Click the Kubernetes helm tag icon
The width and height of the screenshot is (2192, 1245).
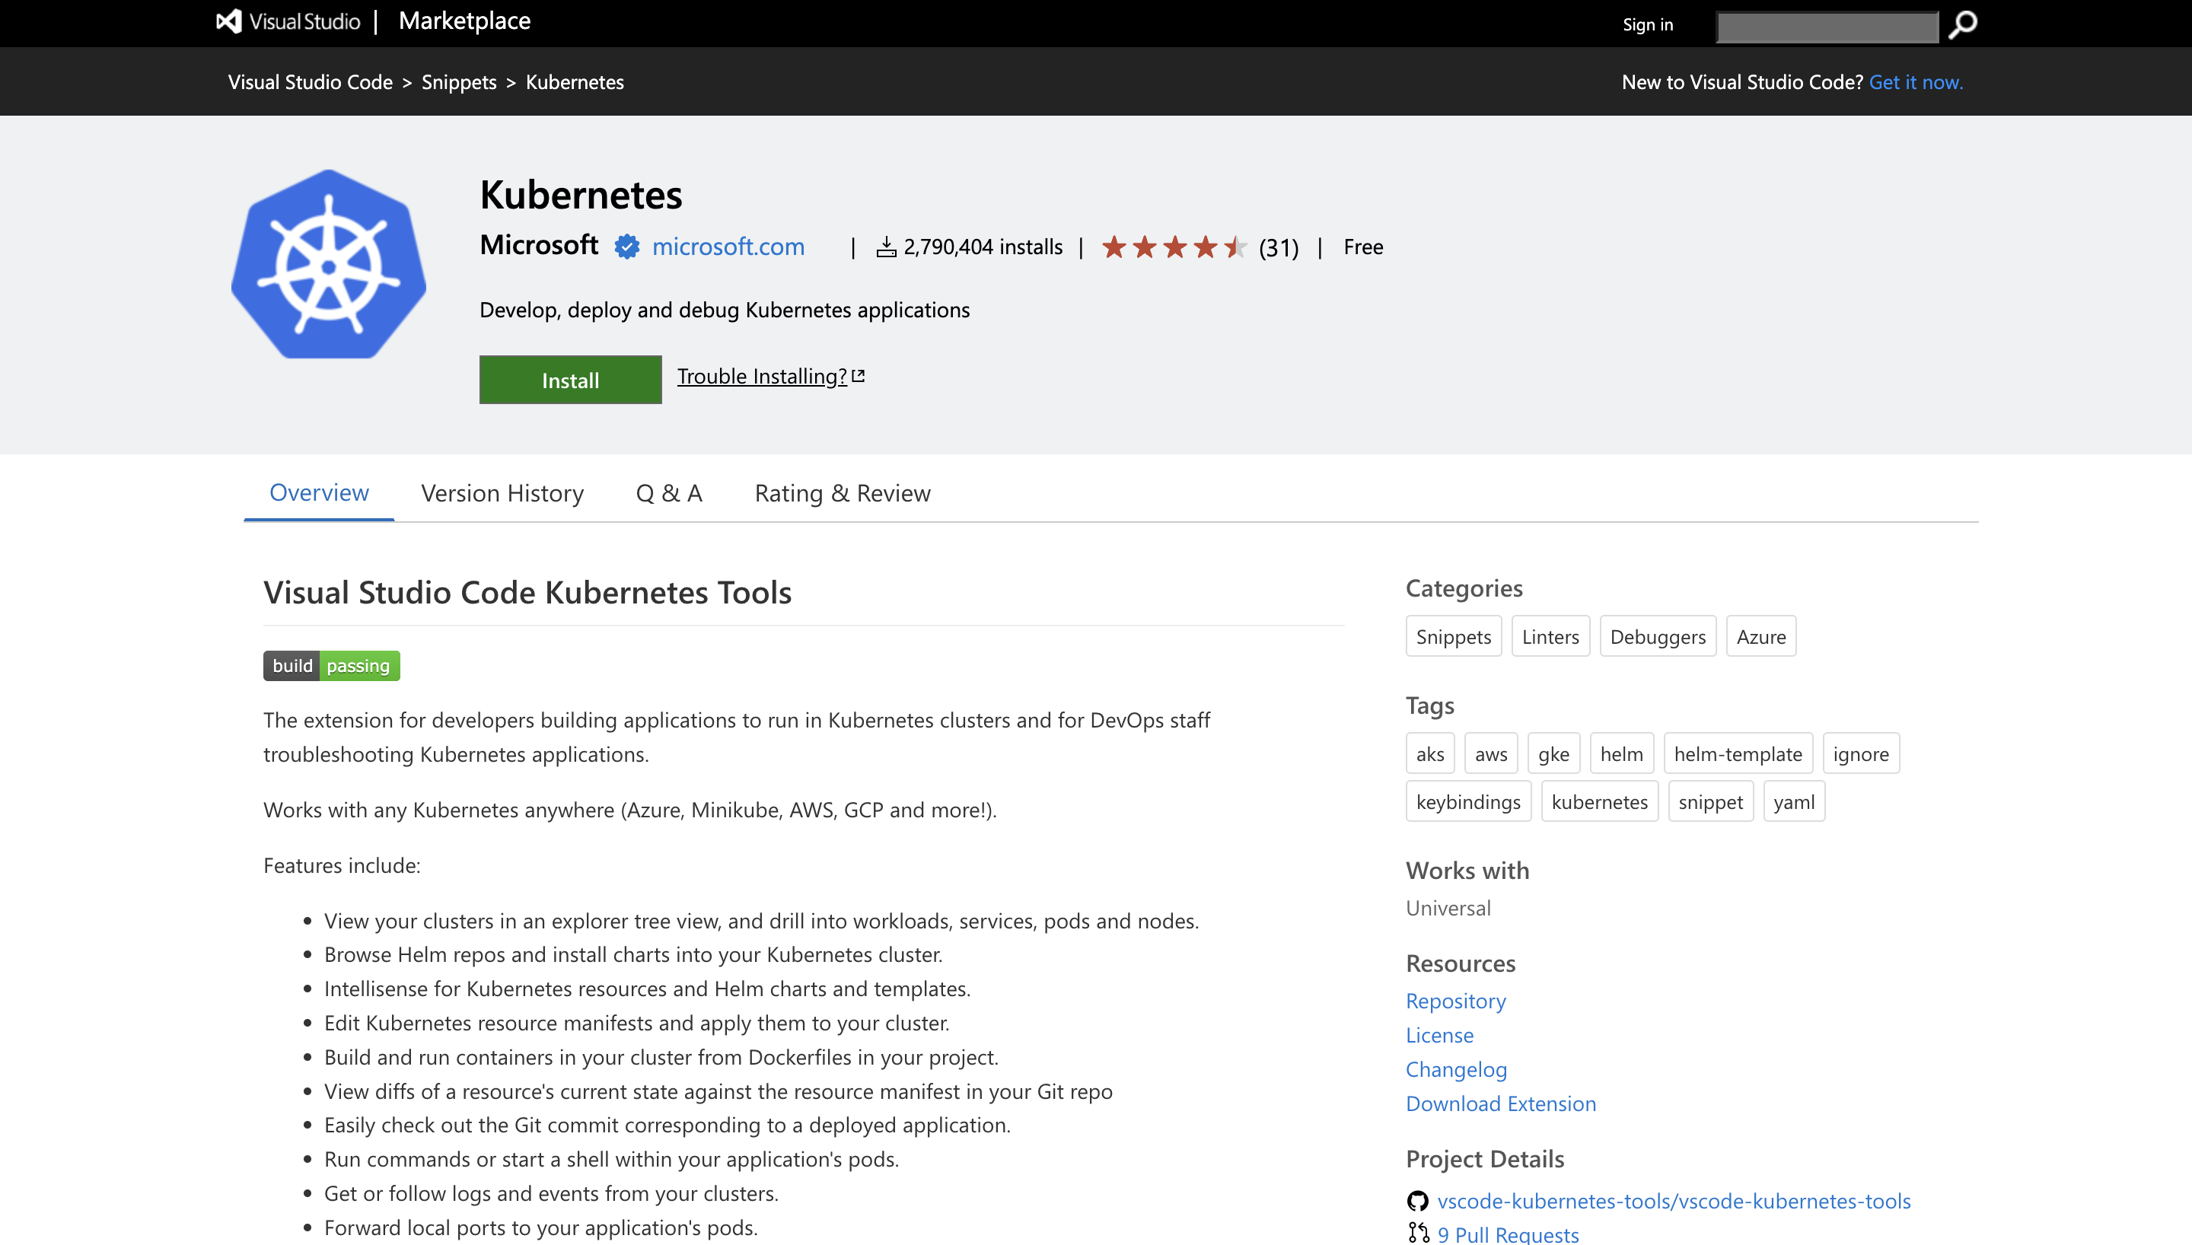point(1620,753)
